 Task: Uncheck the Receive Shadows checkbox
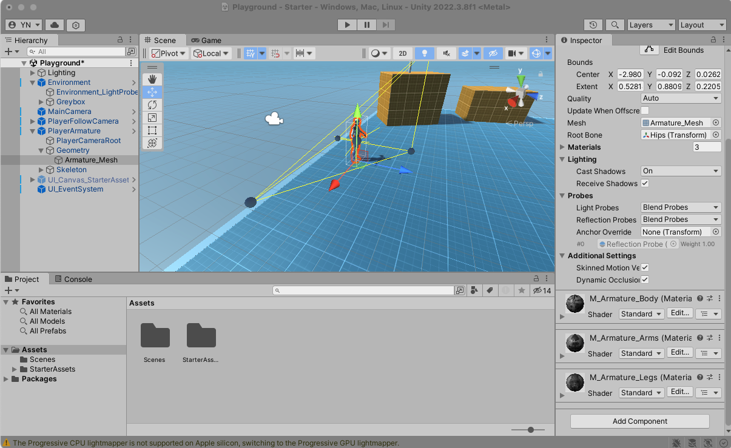(645, 183)
